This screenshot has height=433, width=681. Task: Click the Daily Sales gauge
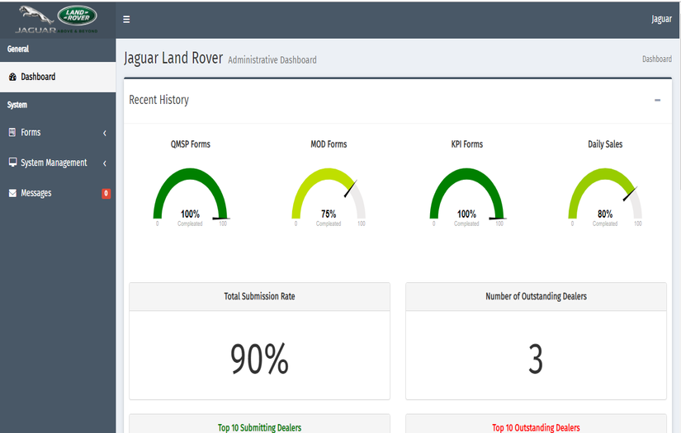pos(605,197)
